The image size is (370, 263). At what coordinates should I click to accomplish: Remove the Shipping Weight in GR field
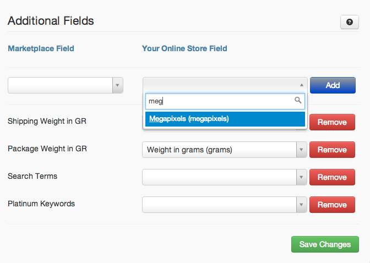[332, 122]
